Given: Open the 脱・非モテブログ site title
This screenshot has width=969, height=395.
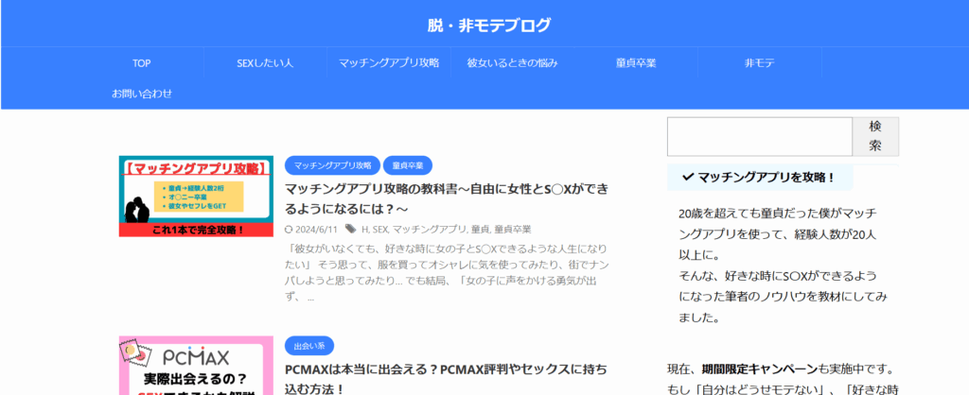Looking at the screenshot, I should pyautogui.click(x=489, y=26).
